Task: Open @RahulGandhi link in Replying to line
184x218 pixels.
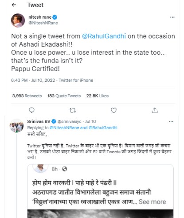Action: coord(103,127)
